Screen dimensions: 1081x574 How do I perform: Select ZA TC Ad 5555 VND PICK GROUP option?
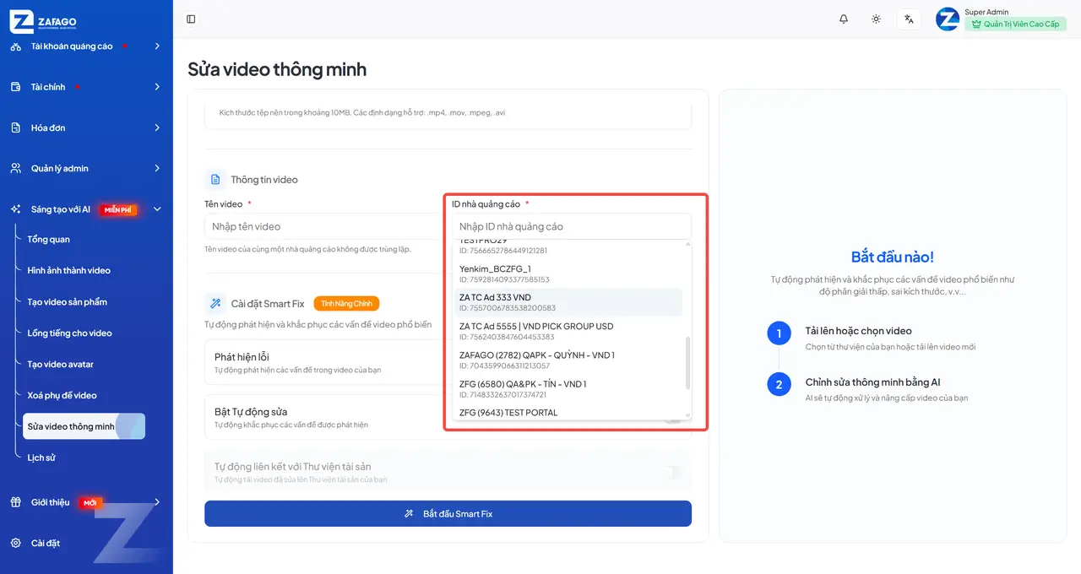click(568, 331)
